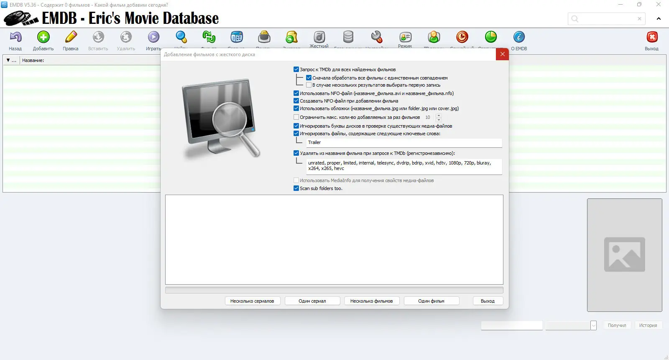Click the dialog's Выход button
The image size is (669, 360).
[x=488, y=301]
